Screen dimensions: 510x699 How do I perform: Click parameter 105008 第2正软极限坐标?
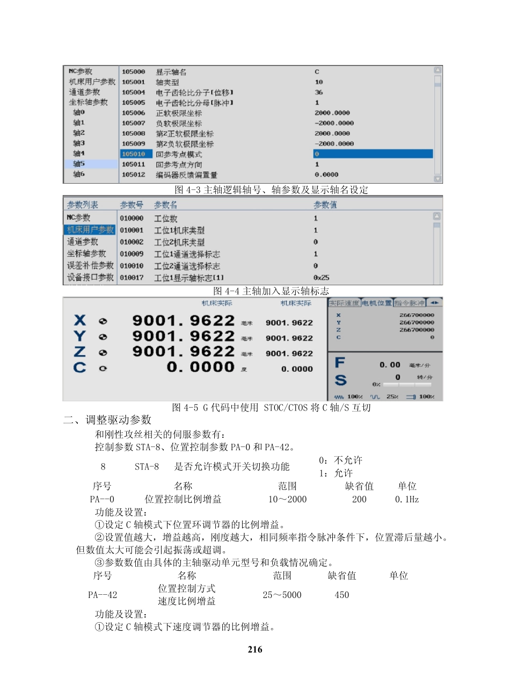[x=276, y=133]
